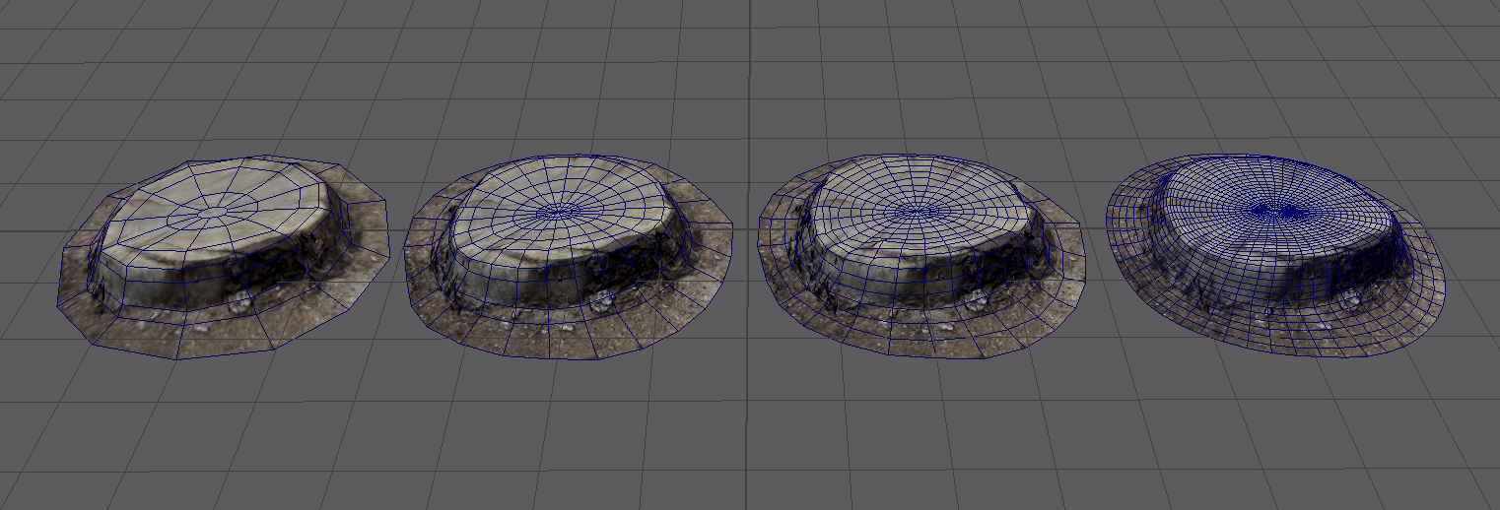Click the pale rock at second stump's base

pos(601,299)
